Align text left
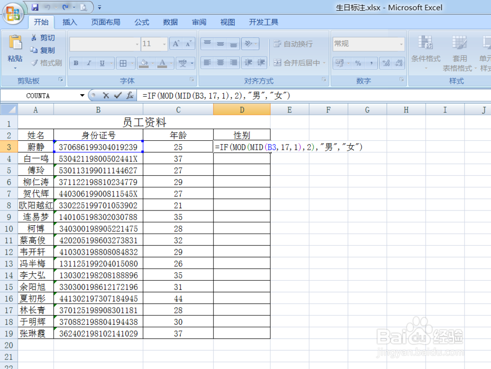491x369 pixels. point(207,63)
